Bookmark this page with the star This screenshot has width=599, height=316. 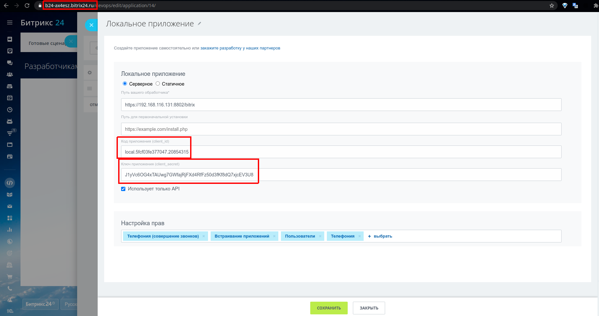(x=552, y=6)
